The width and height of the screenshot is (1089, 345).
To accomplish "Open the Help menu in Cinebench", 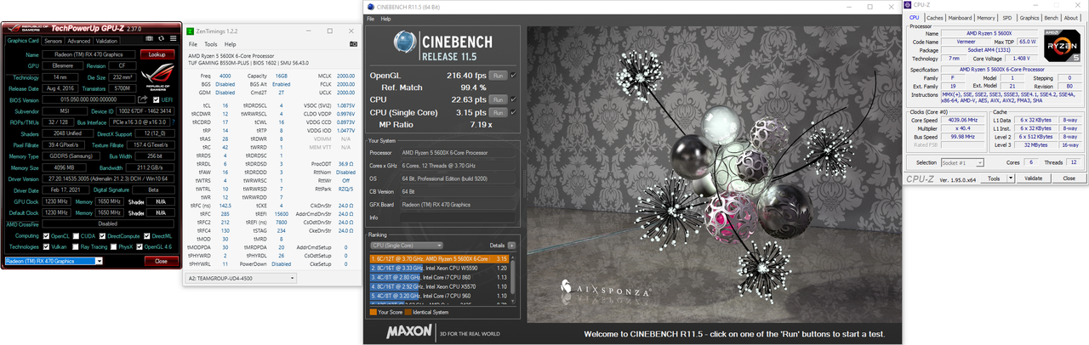I will point(386,19).
